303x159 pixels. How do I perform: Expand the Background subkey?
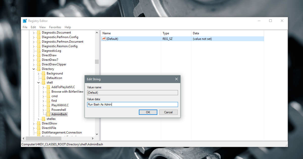pyautogui.click(x=38, y=73)
